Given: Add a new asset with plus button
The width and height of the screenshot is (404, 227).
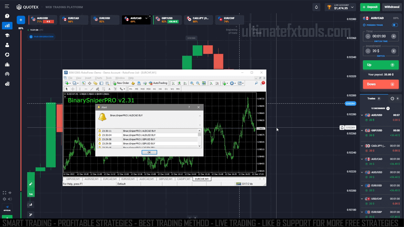Looking at the screenshot, I should pyautogui.click(x=21, y=20).
